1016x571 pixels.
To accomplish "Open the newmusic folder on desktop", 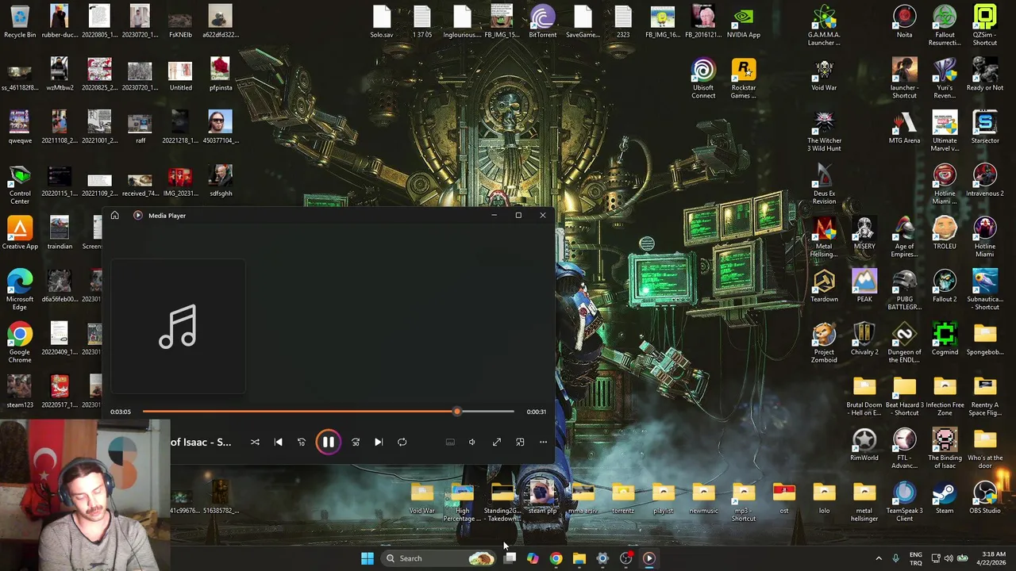I will pos(703,499).
